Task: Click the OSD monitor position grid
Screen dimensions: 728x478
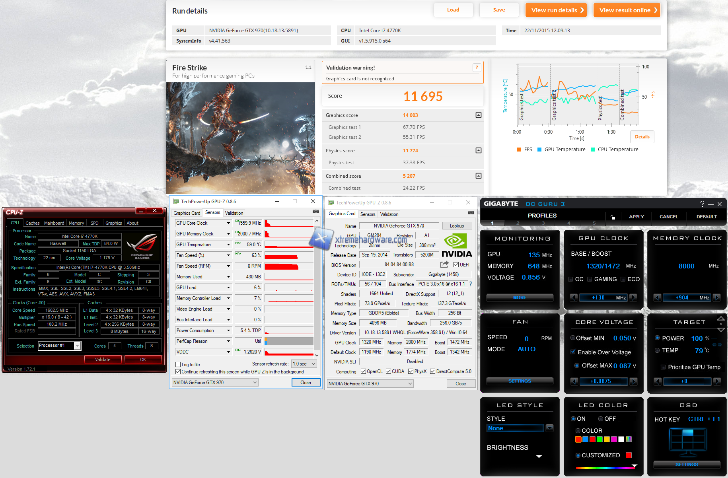Action: tap(687, 442)
